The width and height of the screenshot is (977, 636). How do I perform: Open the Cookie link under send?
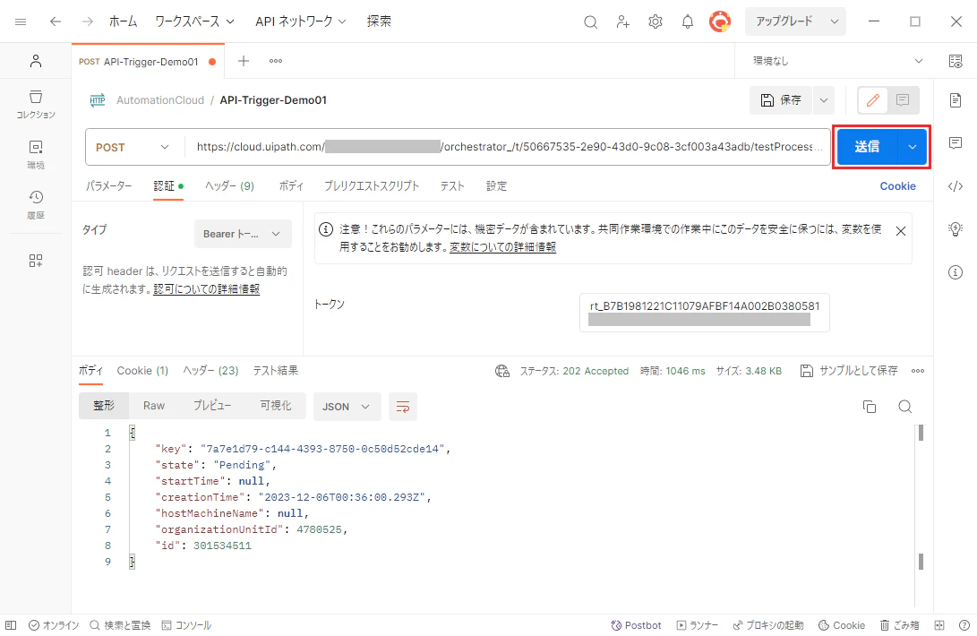[x=897, y=185]
